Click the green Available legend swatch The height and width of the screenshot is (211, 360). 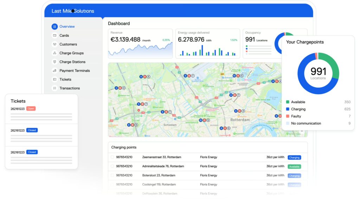pos(288,102)
